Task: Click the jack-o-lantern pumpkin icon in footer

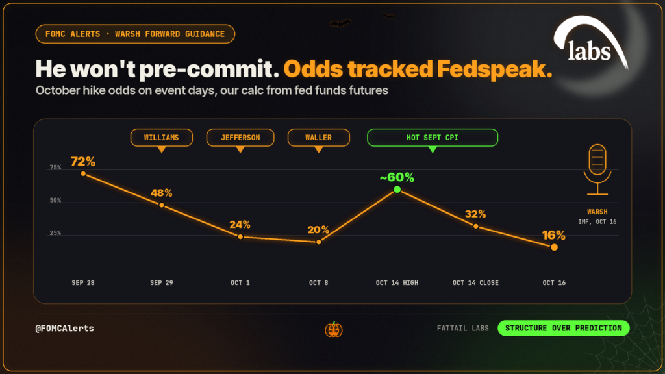Action: (x=334, y=329)
